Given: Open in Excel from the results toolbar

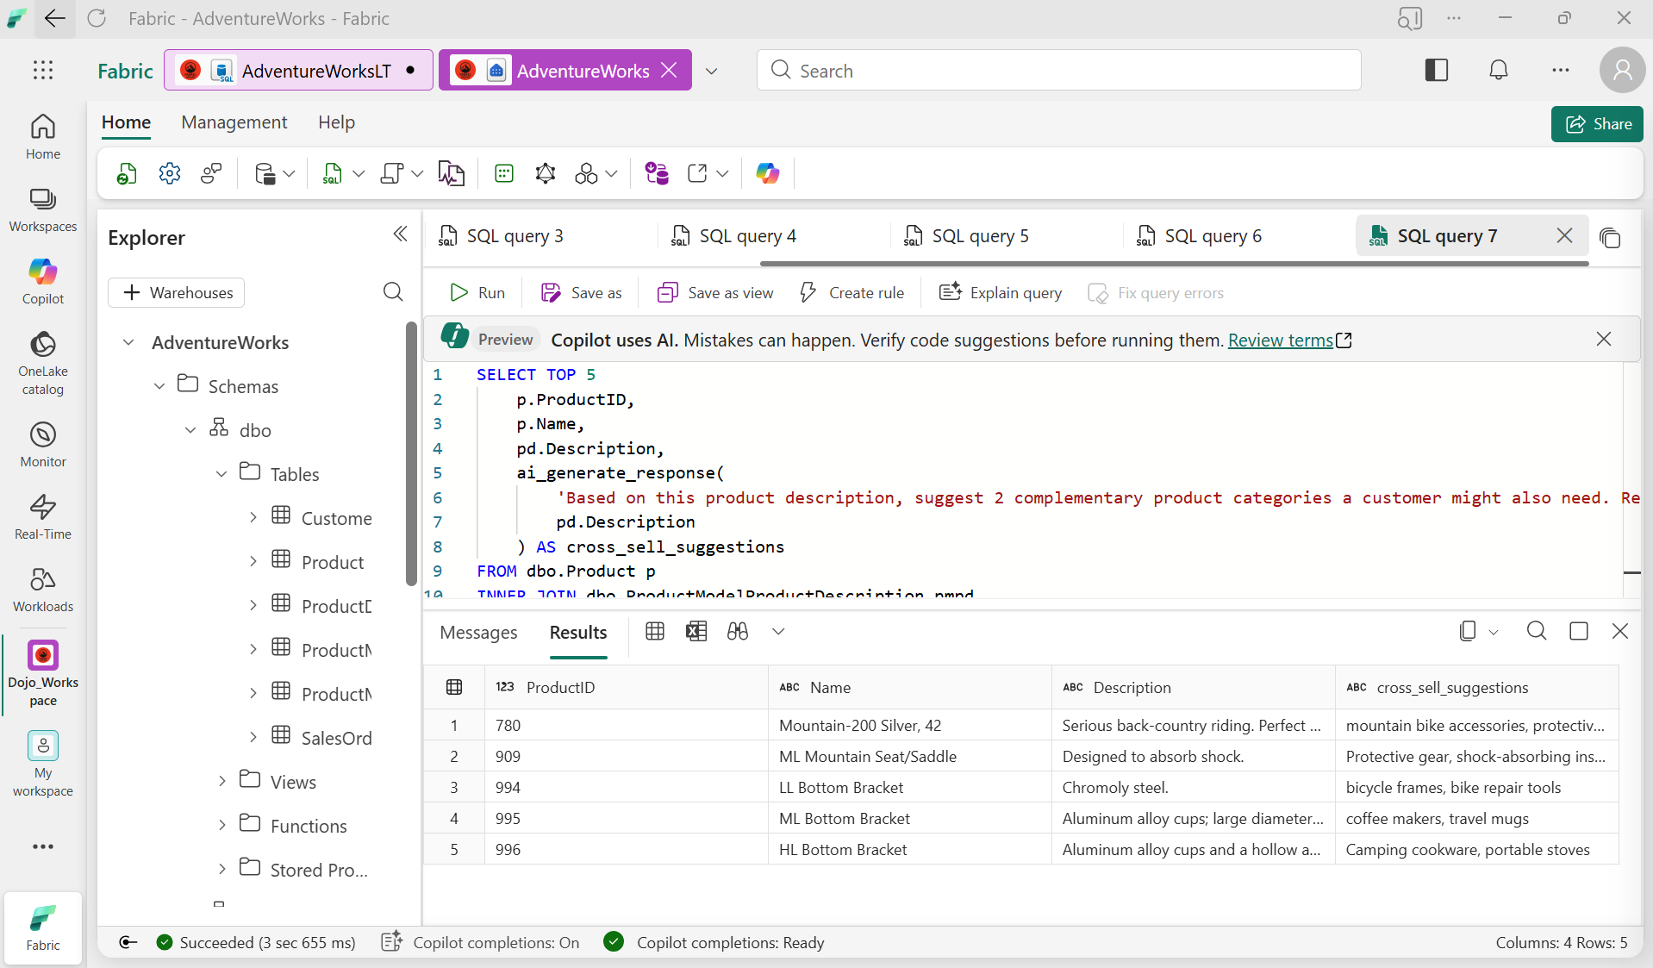Looking at the screenshot, I should 696,632.
